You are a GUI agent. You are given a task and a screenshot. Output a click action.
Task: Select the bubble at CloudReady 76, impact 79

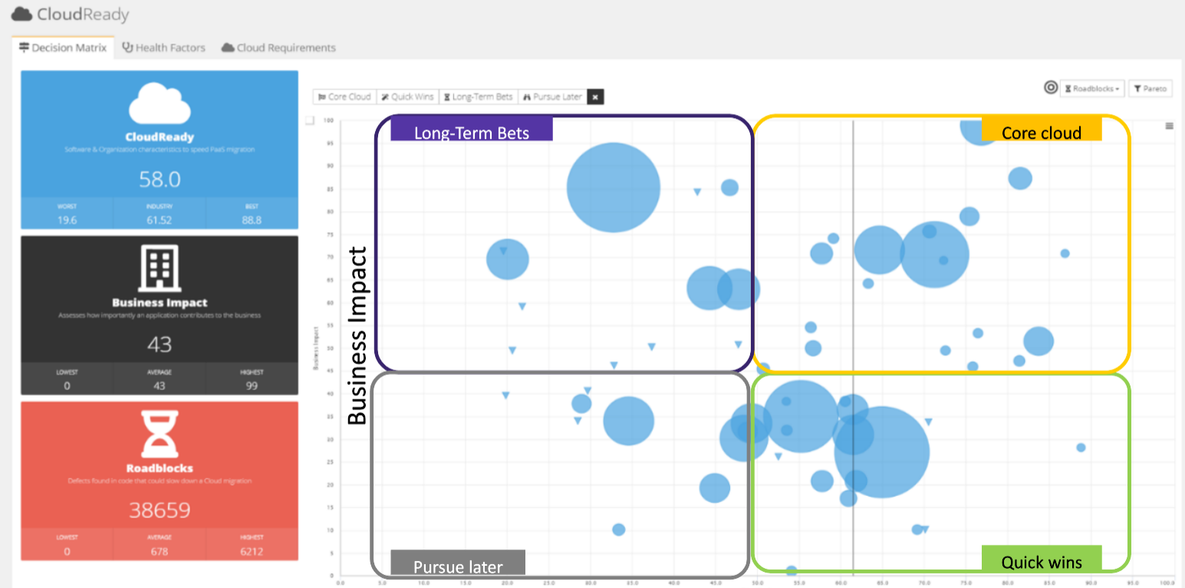point(969,216)
